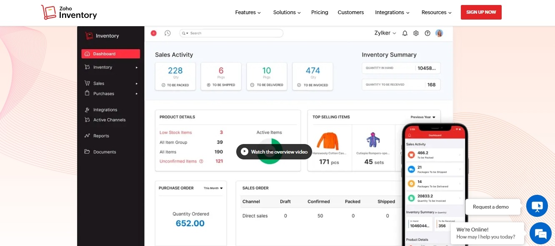Click the All Items count 190
Image resolution: width=555 pixels, height=246 pixels.
pos(219,152)
